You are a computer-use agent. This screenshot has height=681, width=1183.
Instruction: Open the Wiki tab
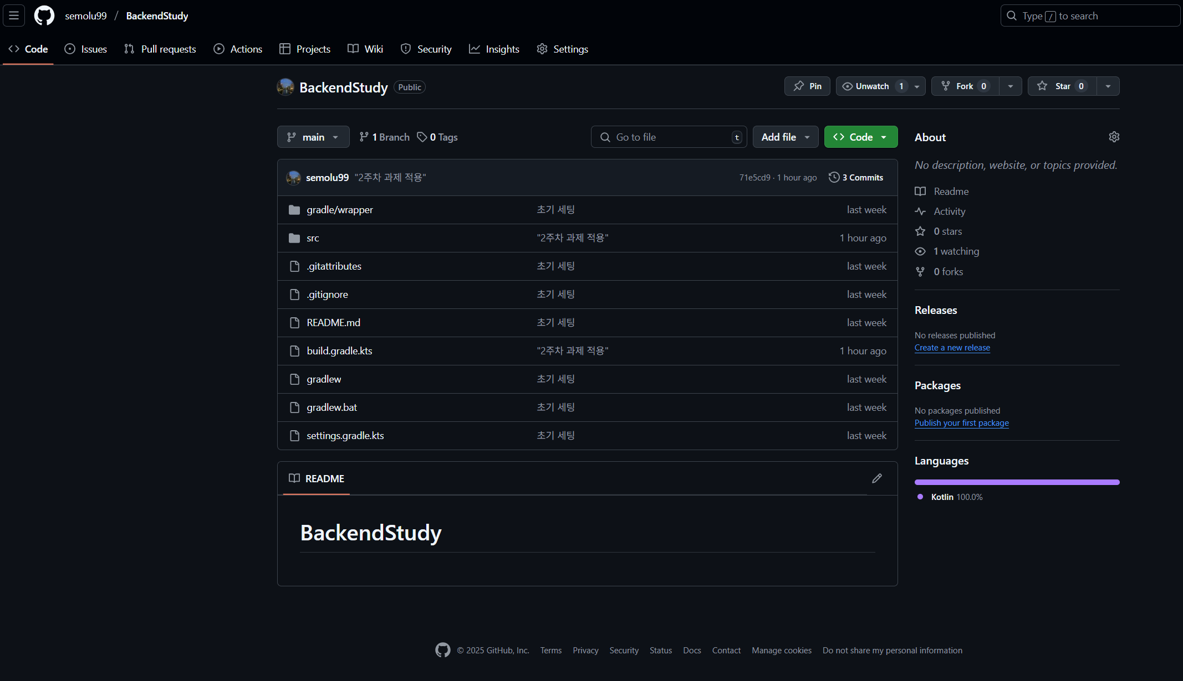(x=365, y=49)
